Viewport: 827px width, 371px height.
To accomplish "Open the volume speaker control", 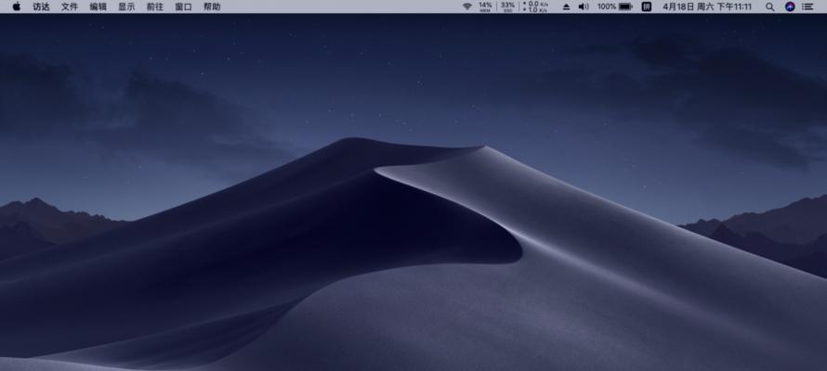I will pyautogui.click(x=584, y=6).
